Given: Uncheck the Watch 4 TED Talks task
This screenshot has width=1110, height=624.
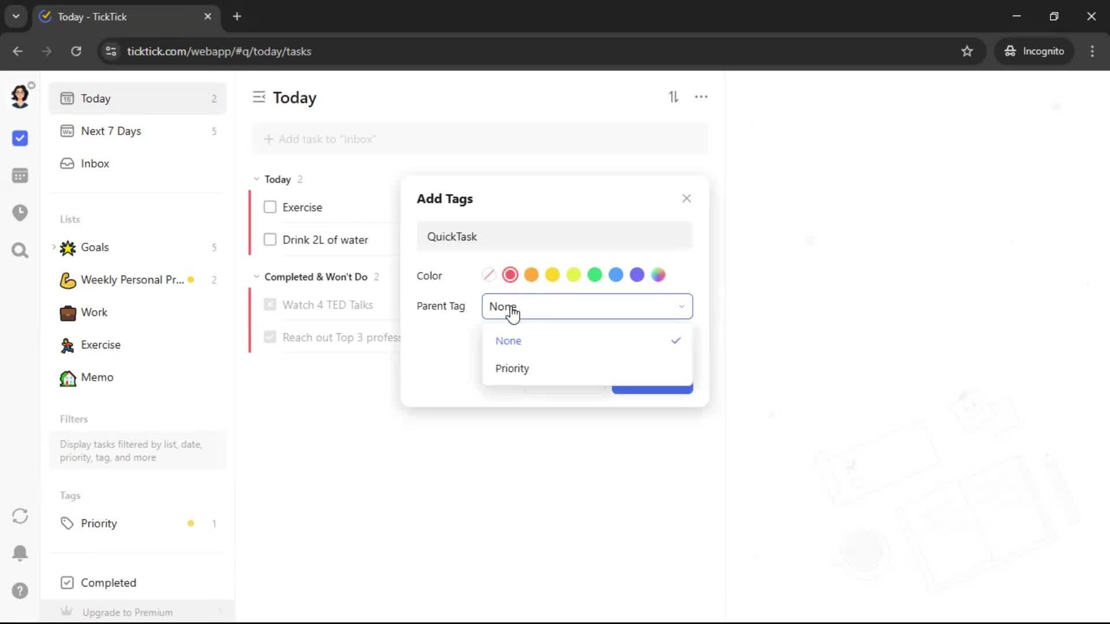Looking at the screenshot, I should (x=270, y=304).
